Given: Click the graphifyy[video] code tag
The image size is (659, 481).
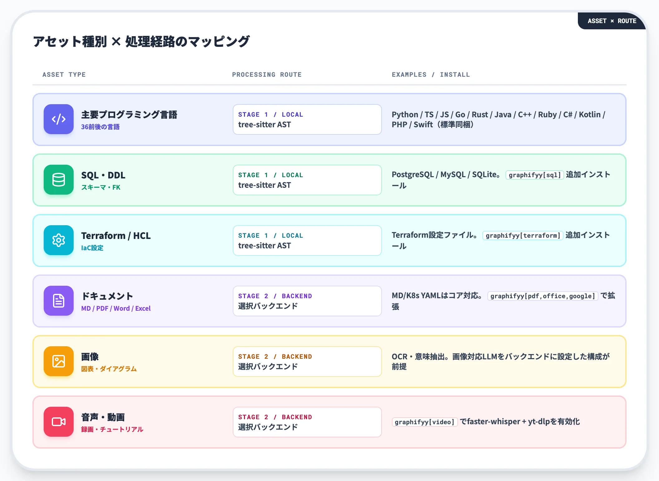Looking at the screenshot, I should click(425, 422).
